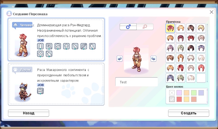The width and height of the screenshot is (218, 129).
Task: Select the Дорам race panel
Action: 56,84
